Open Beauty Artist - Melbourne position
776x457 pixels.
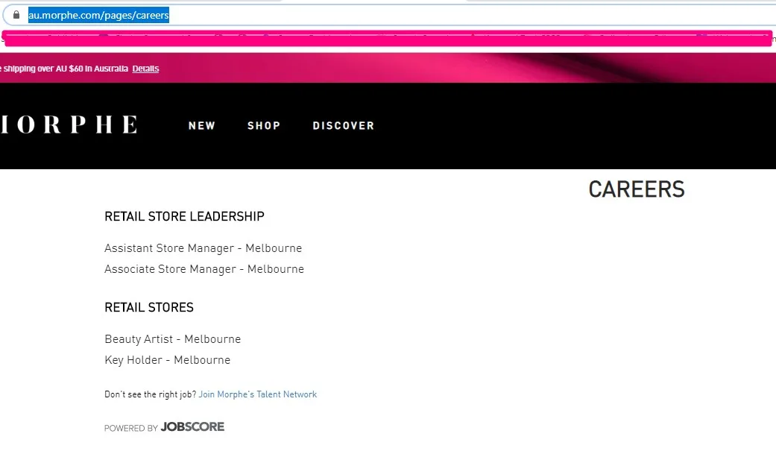tap(172, 339)
